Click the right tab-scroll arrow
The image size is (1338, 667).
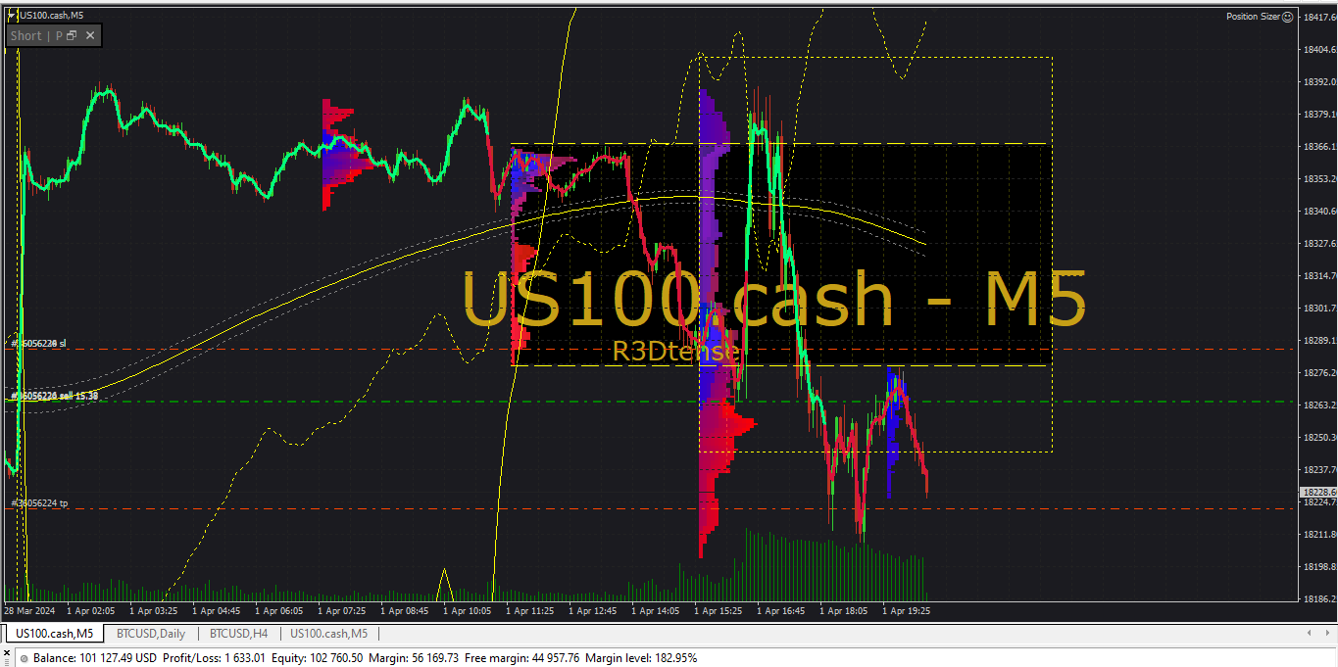(x=1329, y=634)
